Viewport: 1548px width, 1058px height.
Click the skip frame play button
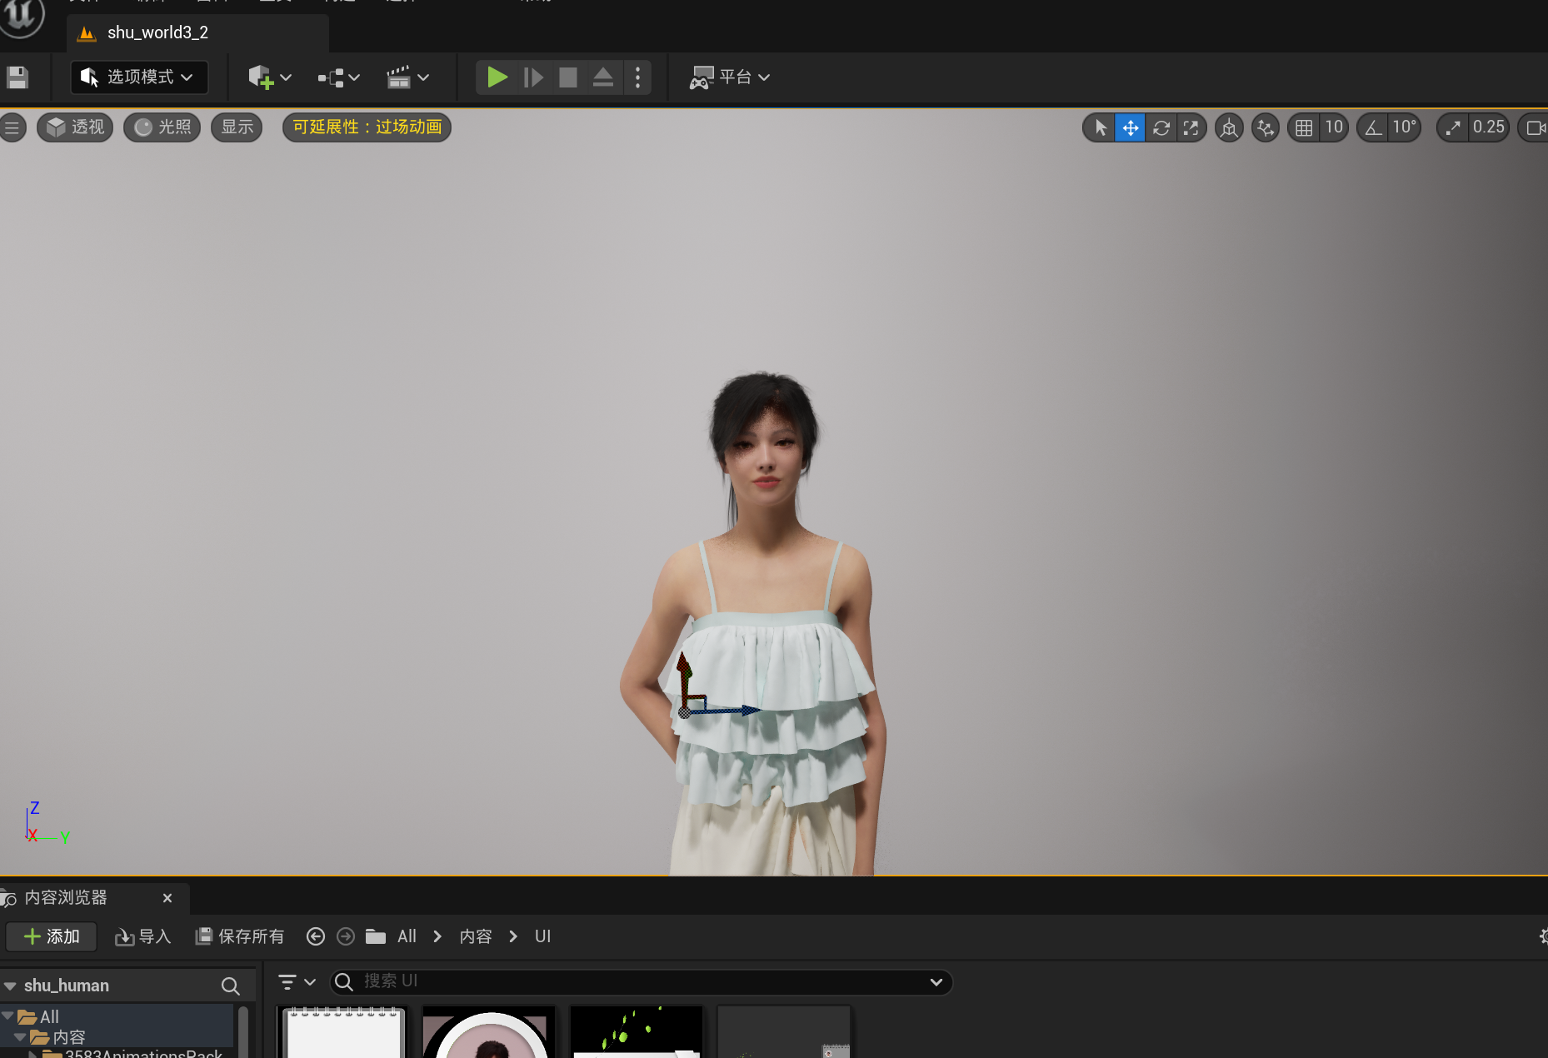[x=533, y=77]
